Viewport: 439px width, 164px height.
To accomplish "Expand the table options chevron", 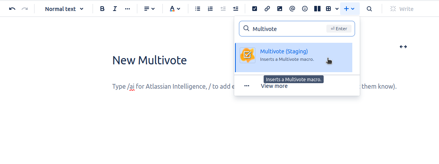I will [337, 9].
